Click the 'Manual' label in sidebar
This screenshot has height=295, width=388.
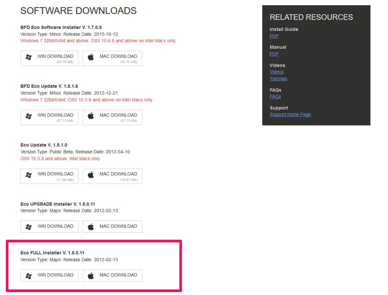pyautogui.click(x=278, y=47)
